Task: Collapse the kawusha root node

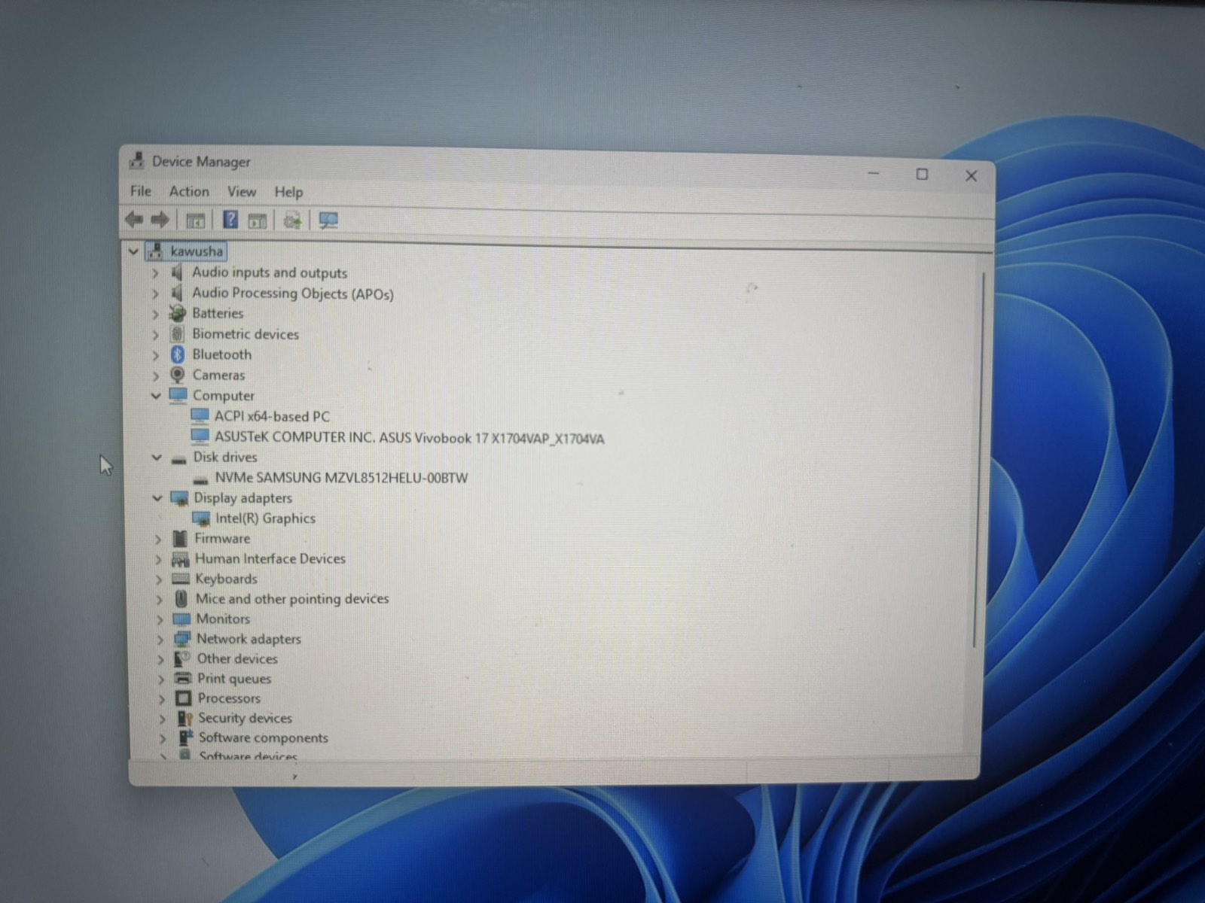Action: coord(133,251)
